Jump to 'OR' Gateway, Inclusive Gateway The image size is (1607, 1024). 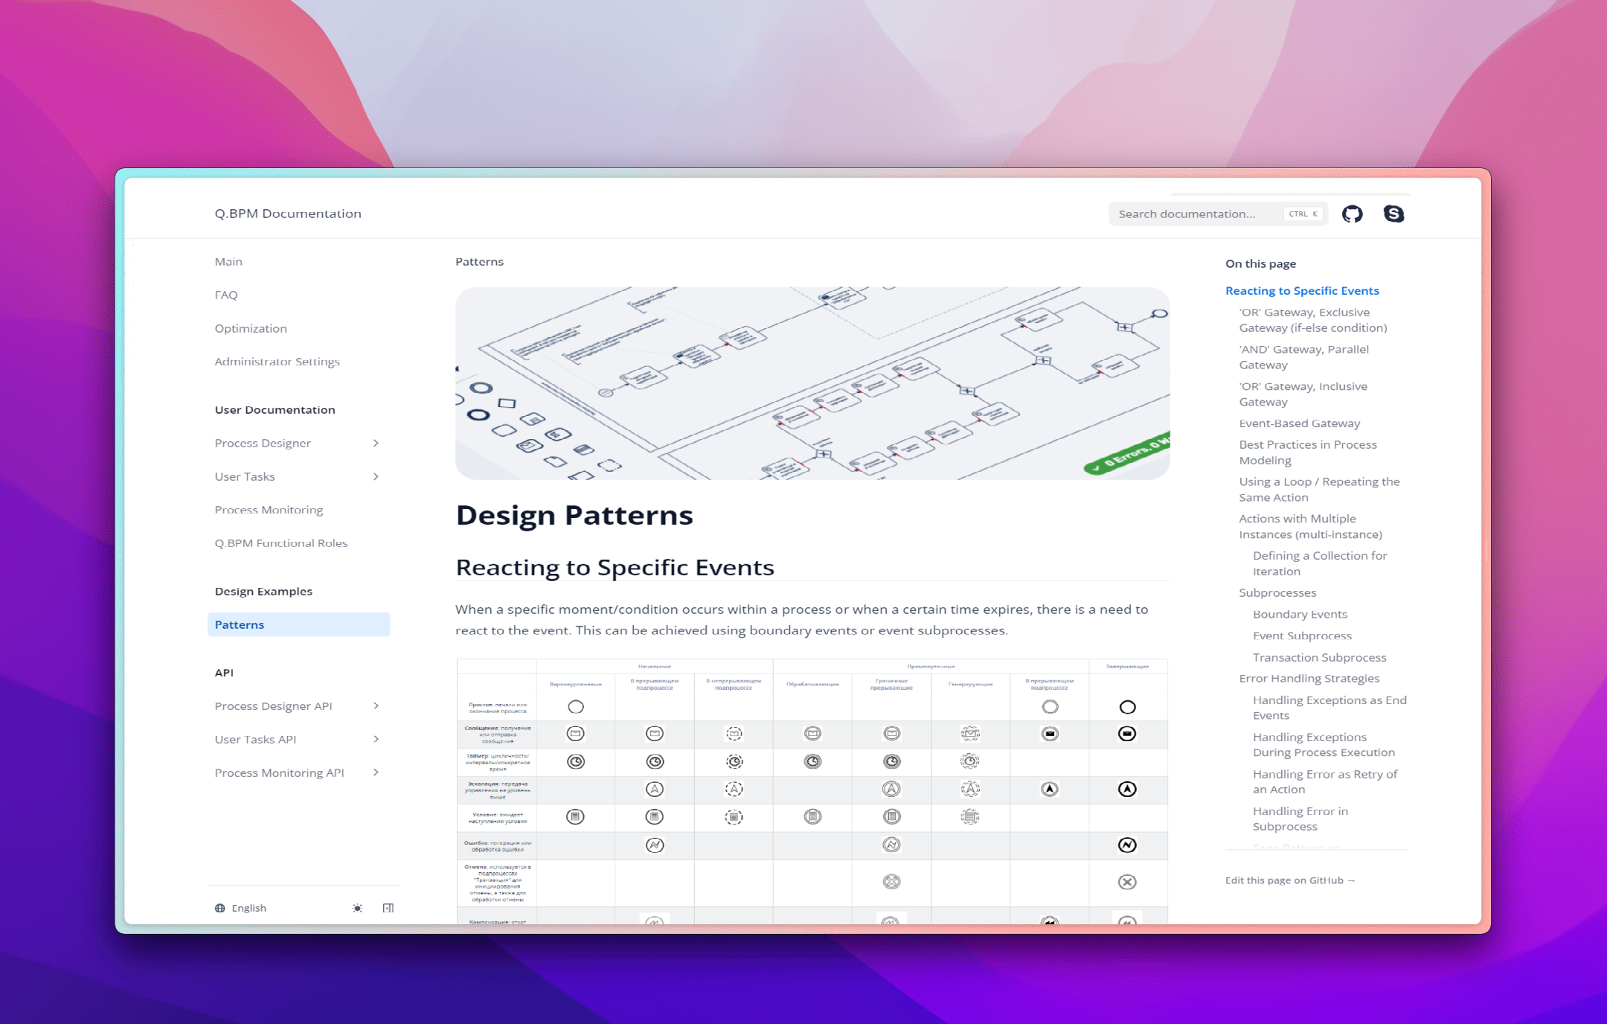point(1303,394)
